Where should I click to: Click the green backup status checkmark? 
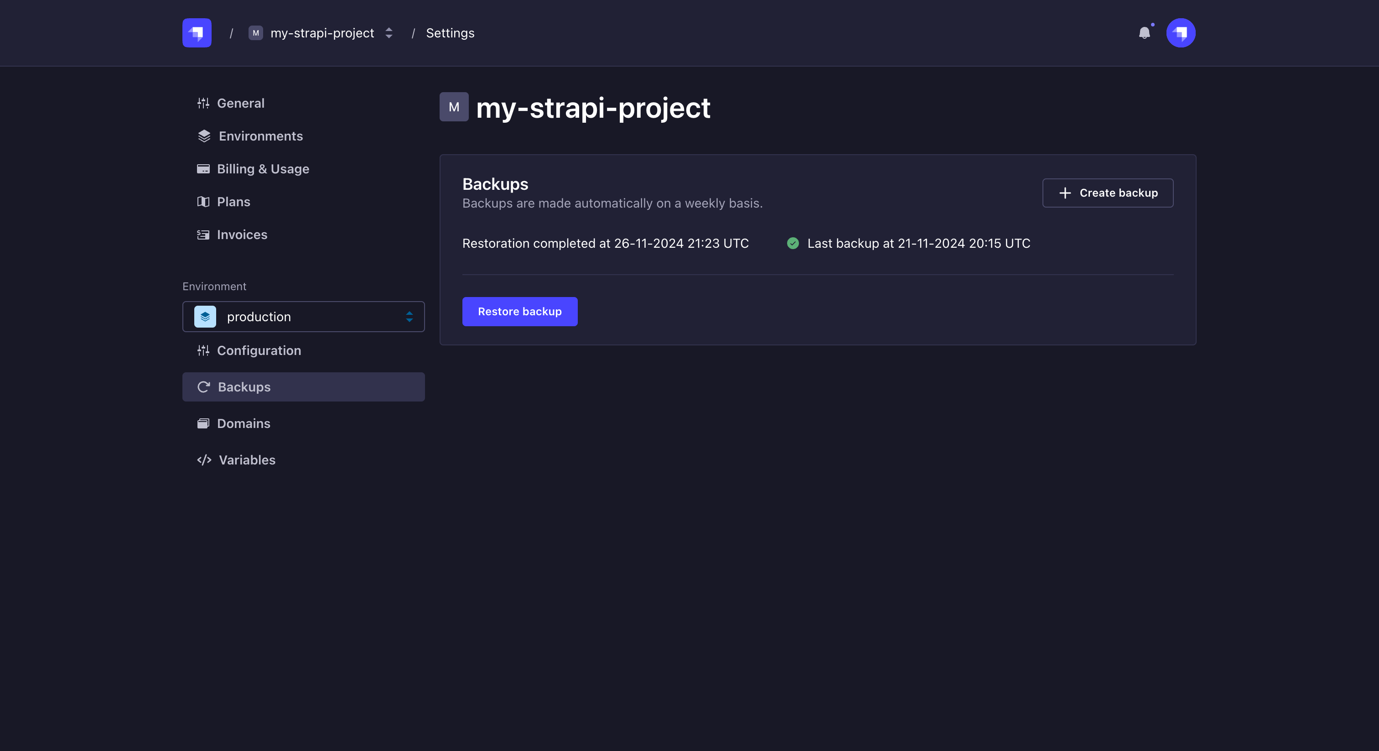(x=793, y=243)
